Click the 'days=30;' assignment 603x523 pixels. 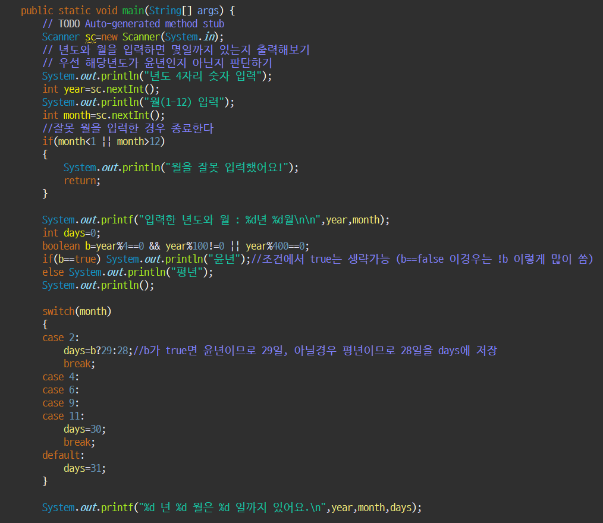pyautogui.click(x=84, y=429)
